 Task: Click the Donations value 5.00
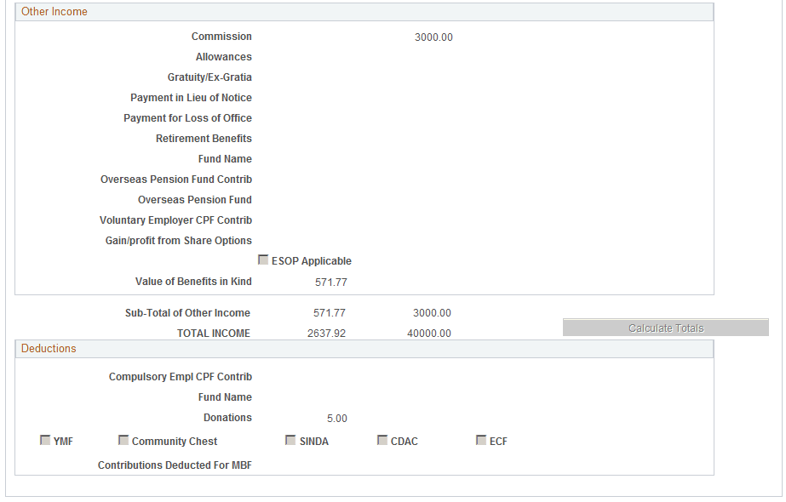pos(337,419)
